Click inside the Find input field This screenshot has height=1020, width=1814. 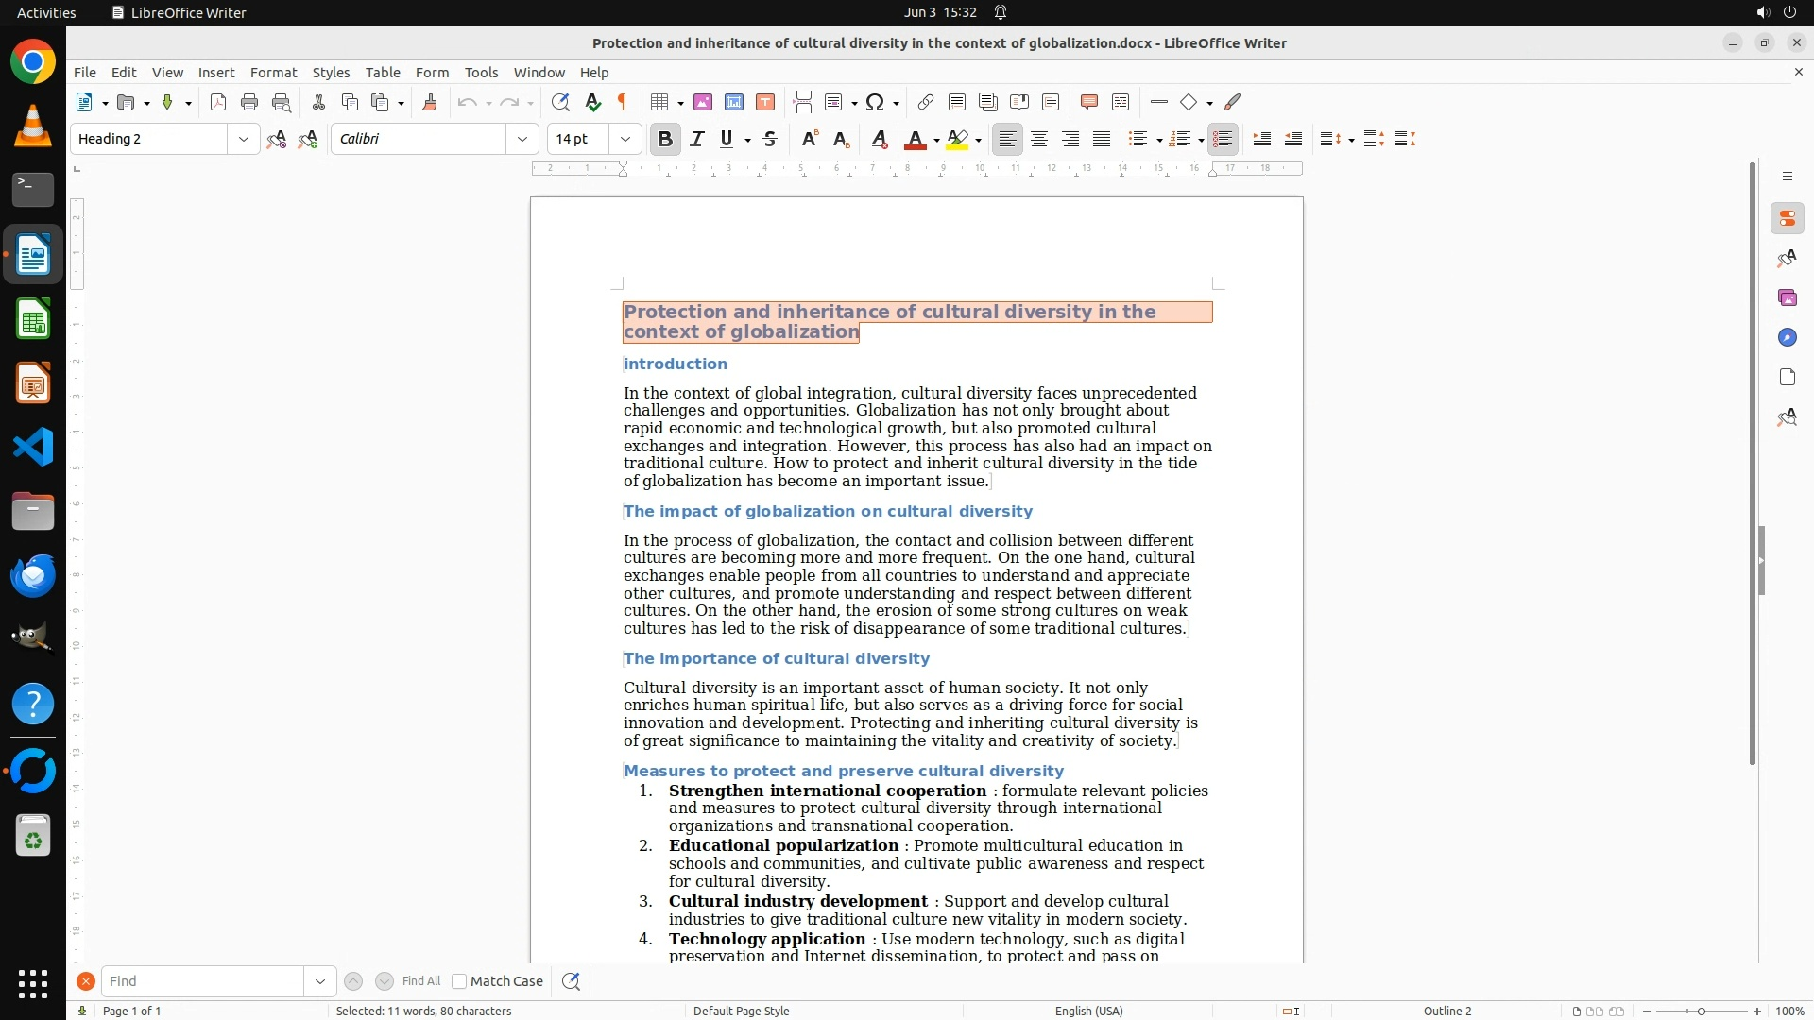[x=201, y=981]
